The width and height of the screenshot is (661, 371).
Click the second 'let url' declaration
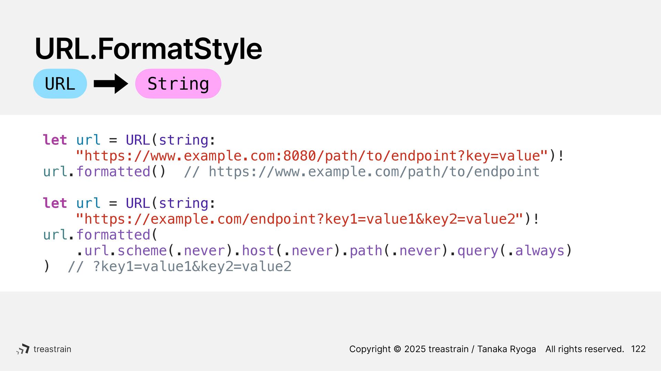pos(72,203)
